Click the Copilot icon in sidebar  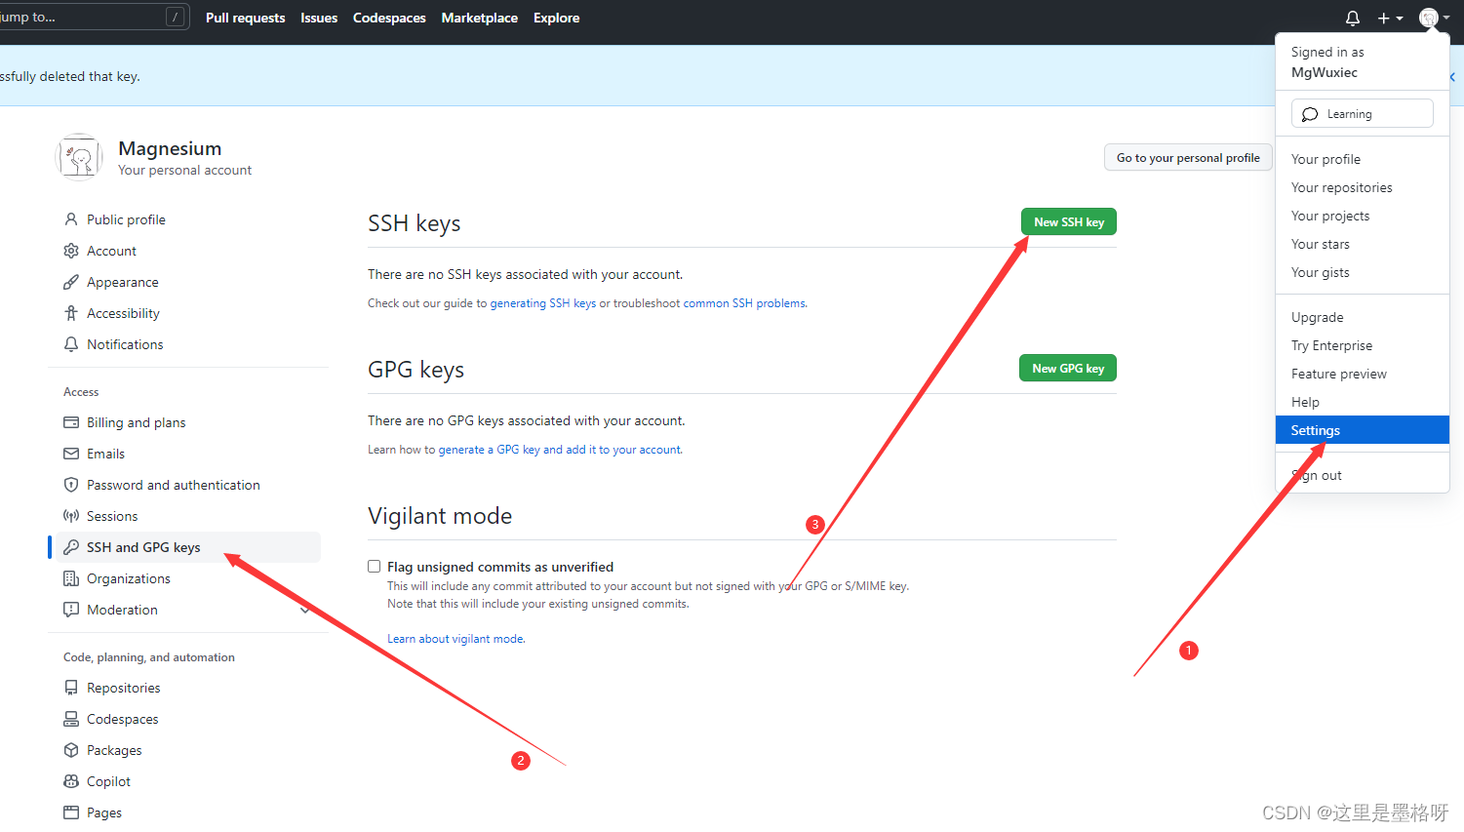(71, 781)
